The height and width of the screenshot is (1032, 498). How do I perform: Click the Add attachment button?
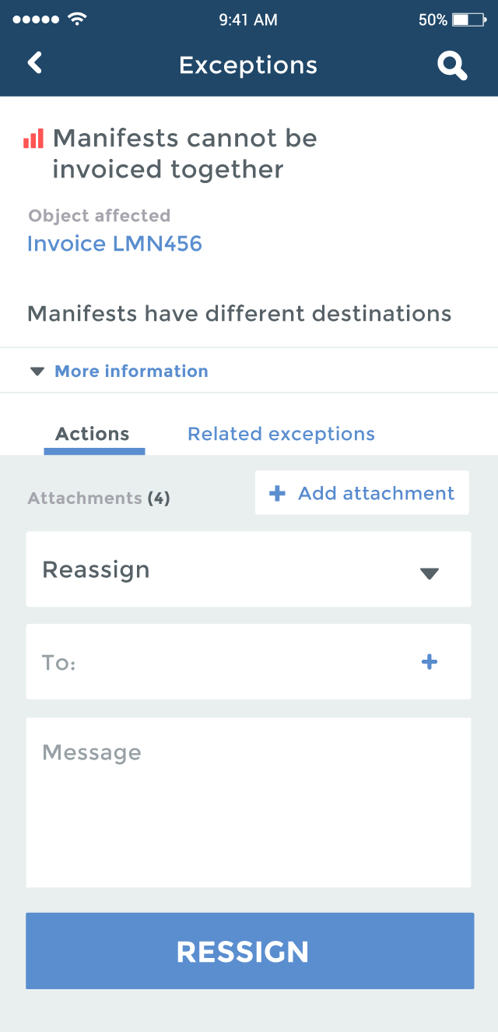tap(362, 493)
